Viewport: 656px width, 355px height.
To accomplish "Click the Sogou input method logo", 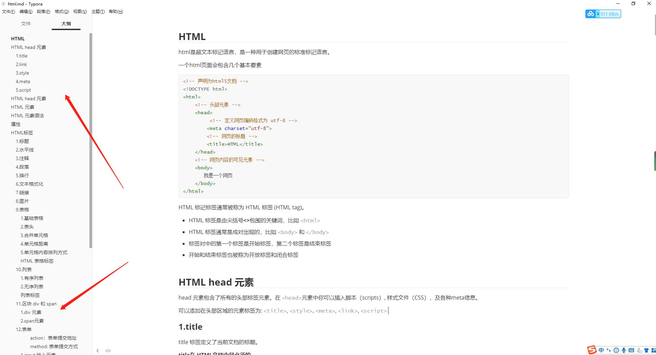I will coord(592,350).
